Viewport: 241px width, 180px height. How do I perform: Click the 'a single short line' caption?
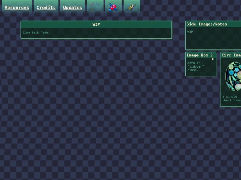click(x=232, y=98)
